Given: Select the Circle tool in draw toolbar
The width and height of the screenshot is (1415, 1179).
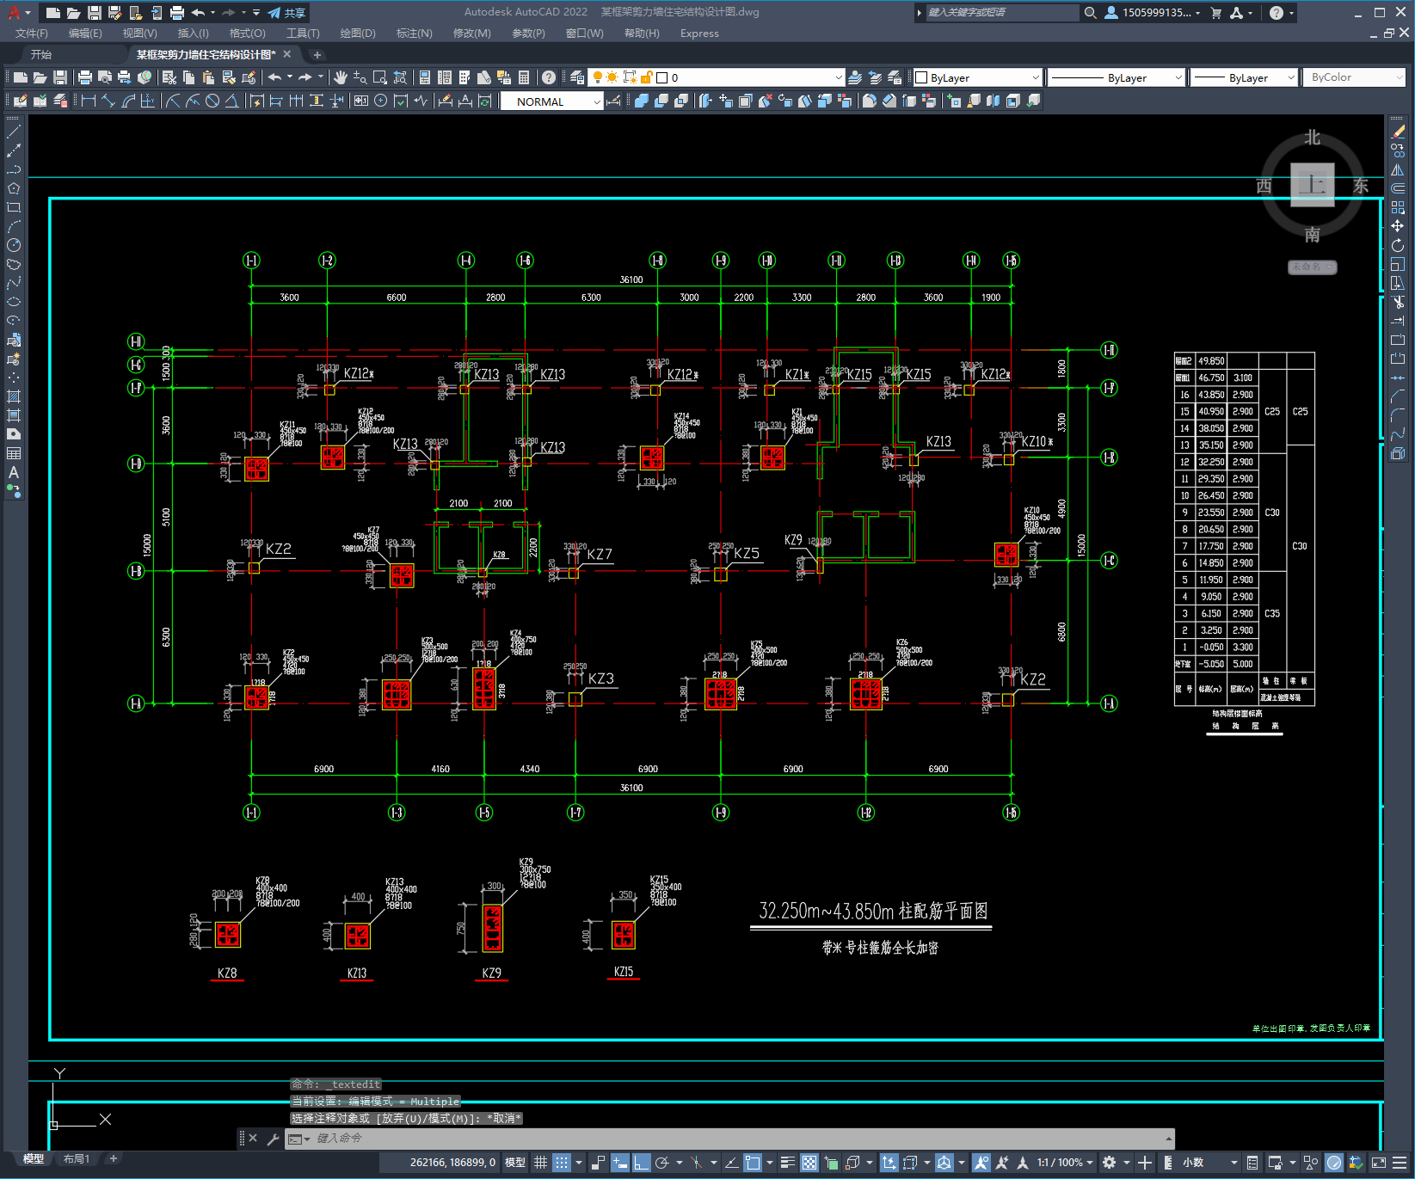Looking at the screenshot, I should click(14, 245).
